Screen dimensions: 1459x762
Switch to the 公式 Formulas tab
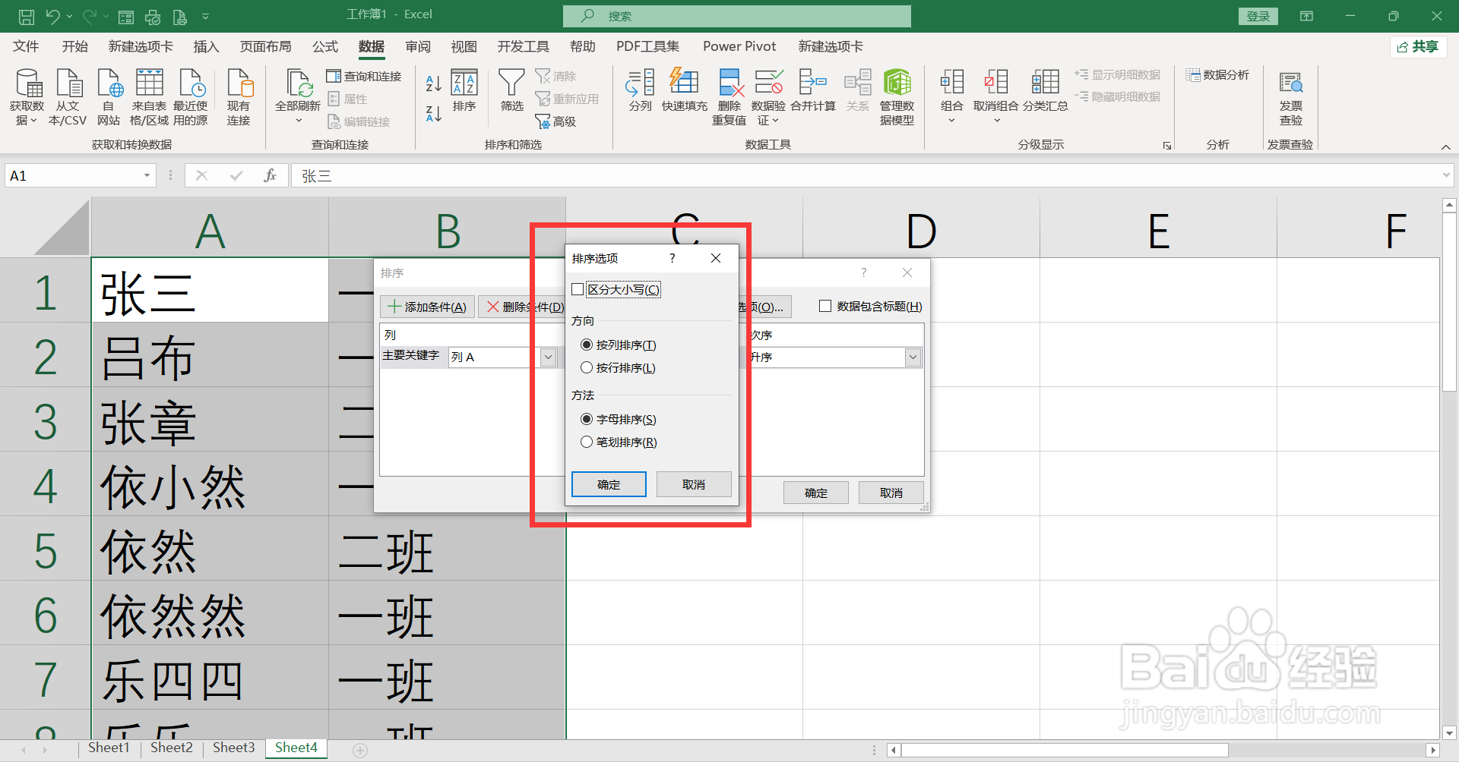(x=325, y=46)
